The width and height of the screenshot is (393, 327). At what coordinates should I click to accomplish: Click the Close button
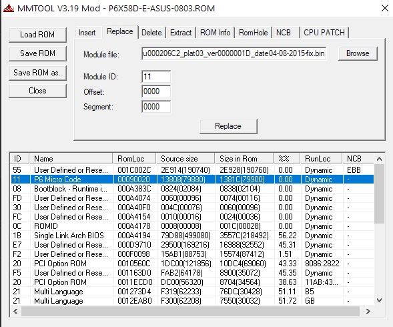pyautogui.click(x=37, y=91)
